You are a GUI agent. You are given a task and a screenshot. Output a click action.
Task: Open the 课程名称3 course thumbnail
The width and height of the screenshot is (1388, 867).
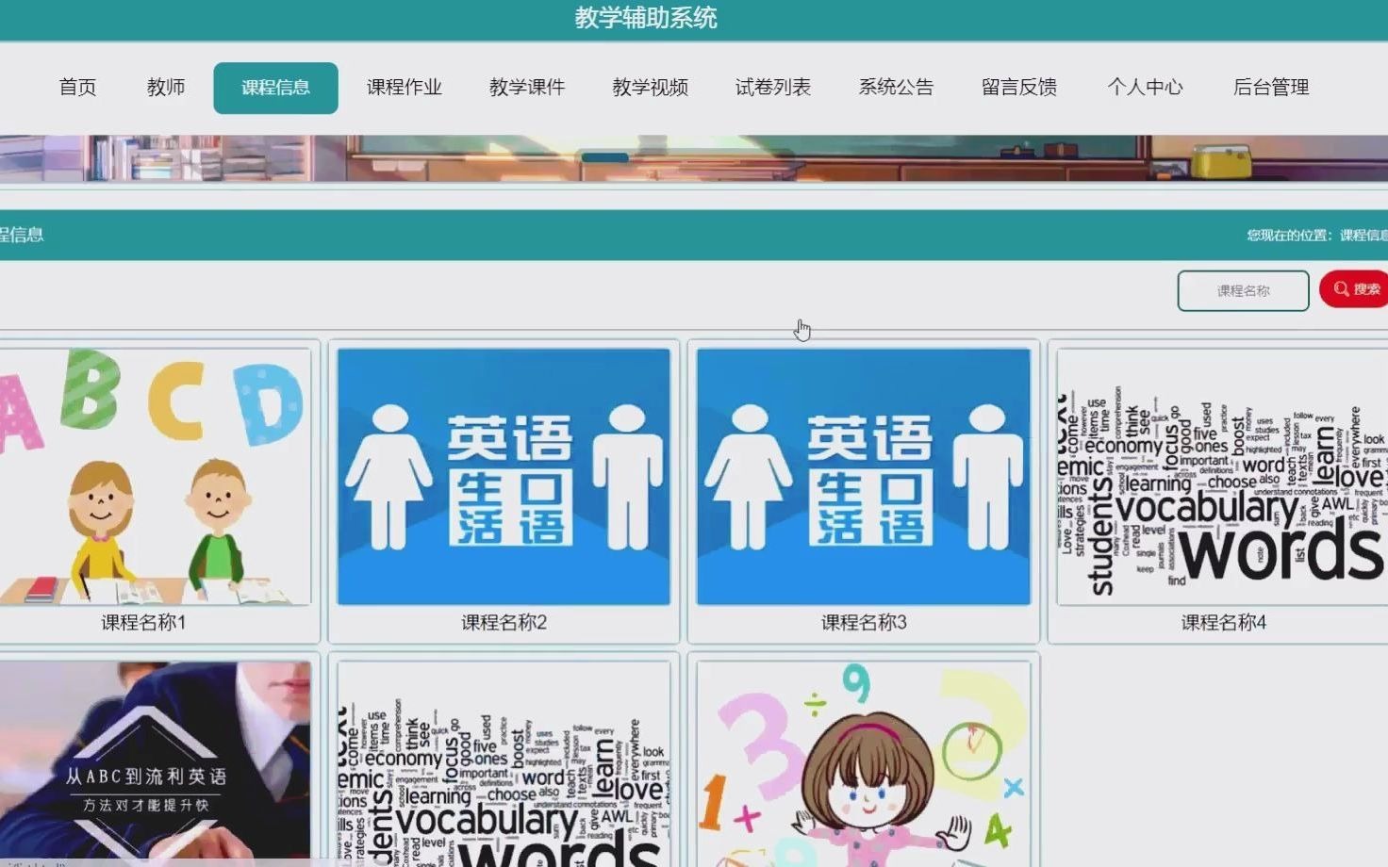[864, 474]
